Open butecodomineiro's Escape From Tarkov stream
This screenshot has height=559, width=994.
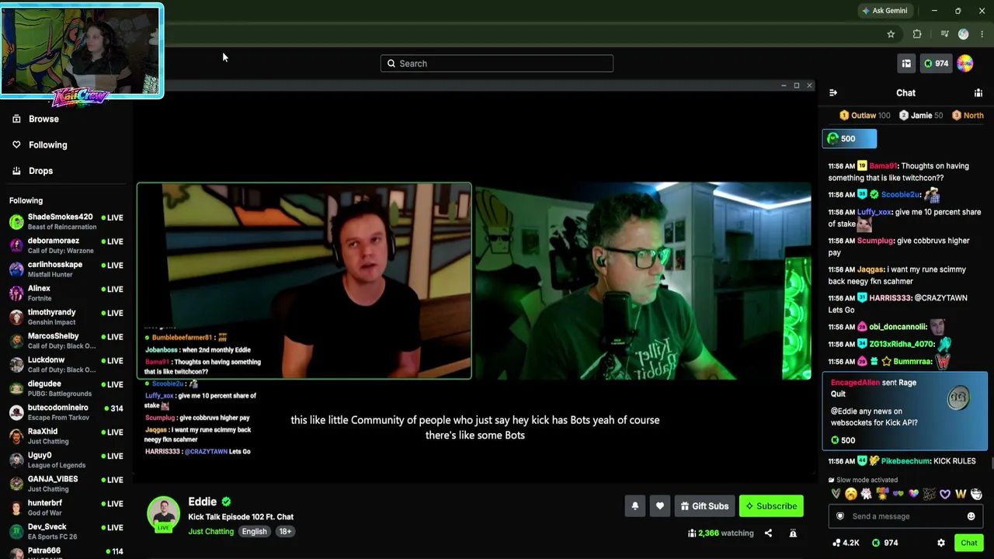point(66,412)
